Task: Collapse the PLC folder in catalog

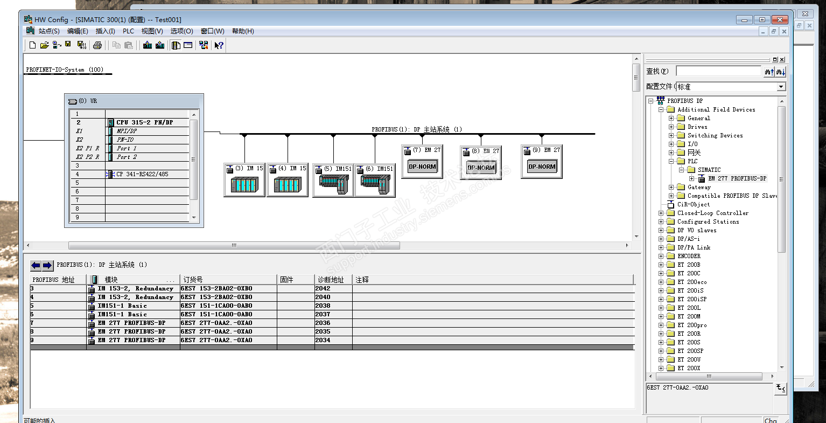Action: point(671,161)
